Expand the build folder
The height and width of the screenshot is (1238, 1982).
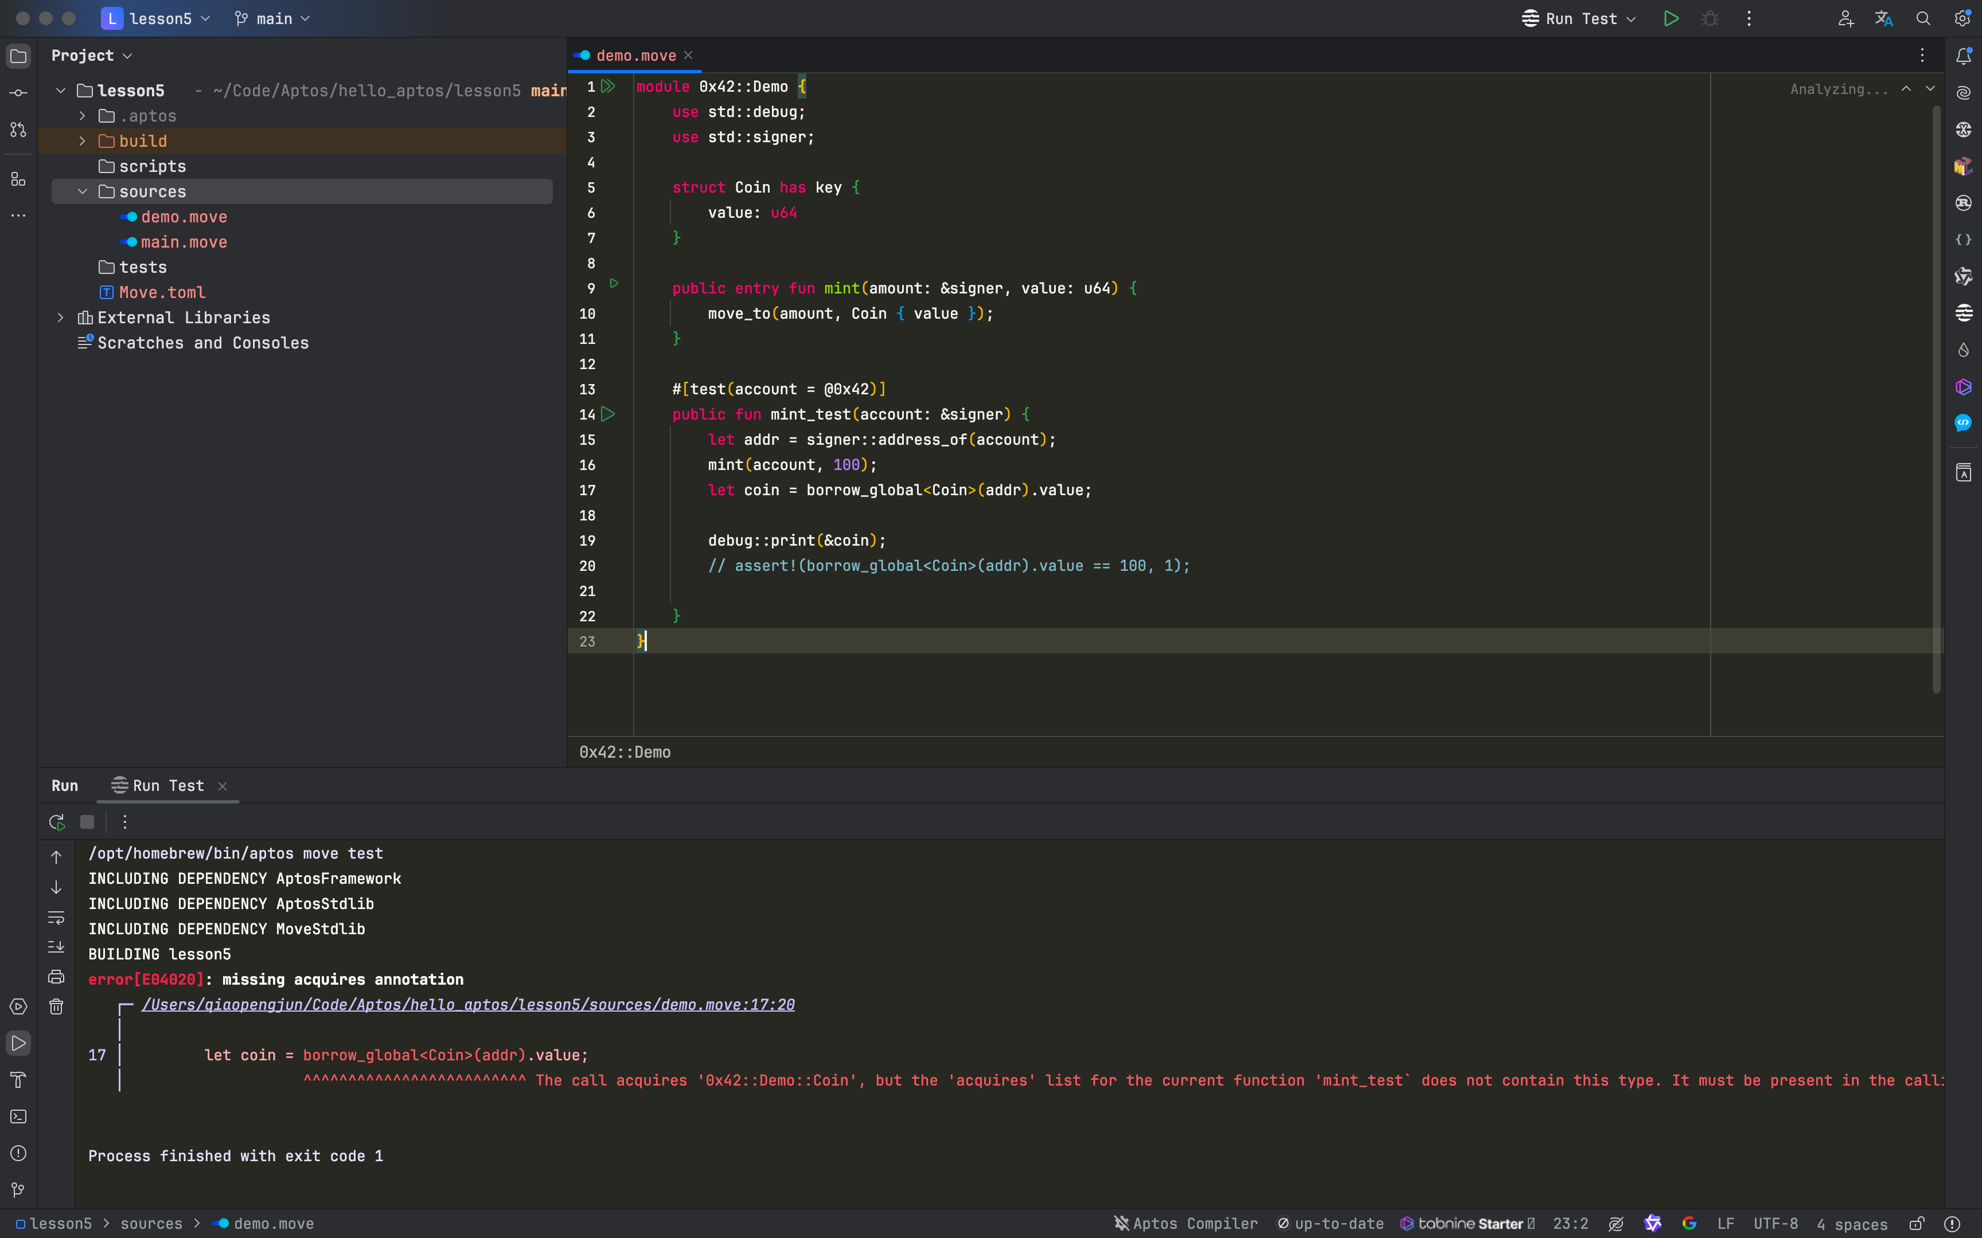click(82, 141)
